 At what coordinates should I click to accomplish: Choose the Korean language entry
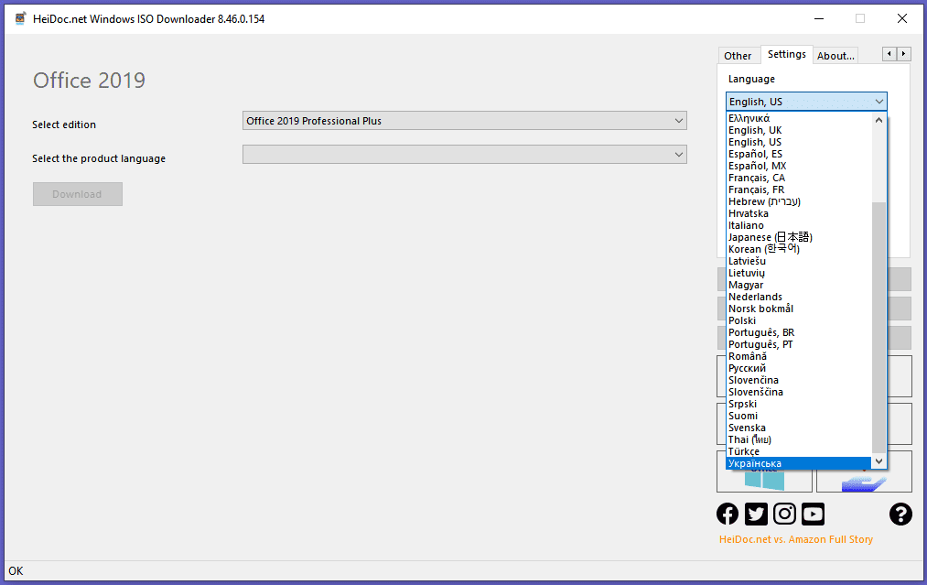click(x=799, y=249)
